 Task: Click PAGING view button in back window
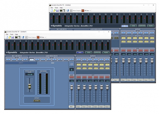click(x=151, y=26)
